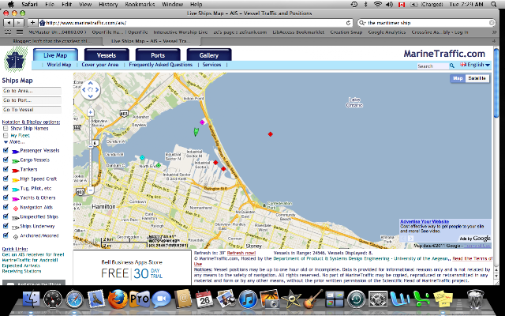
Task: Click the Safari search field
Action: click(x=427, y=23)
